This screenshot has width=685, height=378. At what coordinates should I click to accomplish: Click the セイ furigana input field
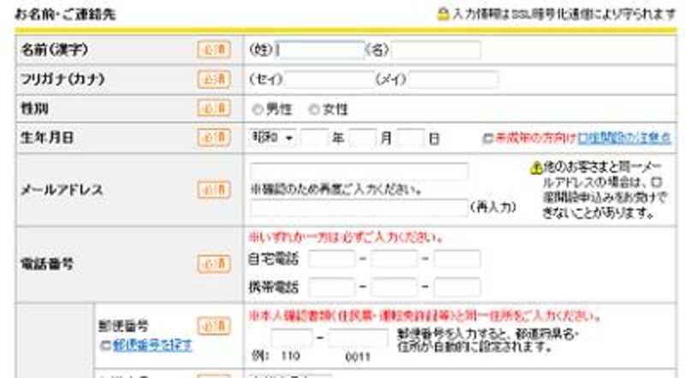pos(330,80)
